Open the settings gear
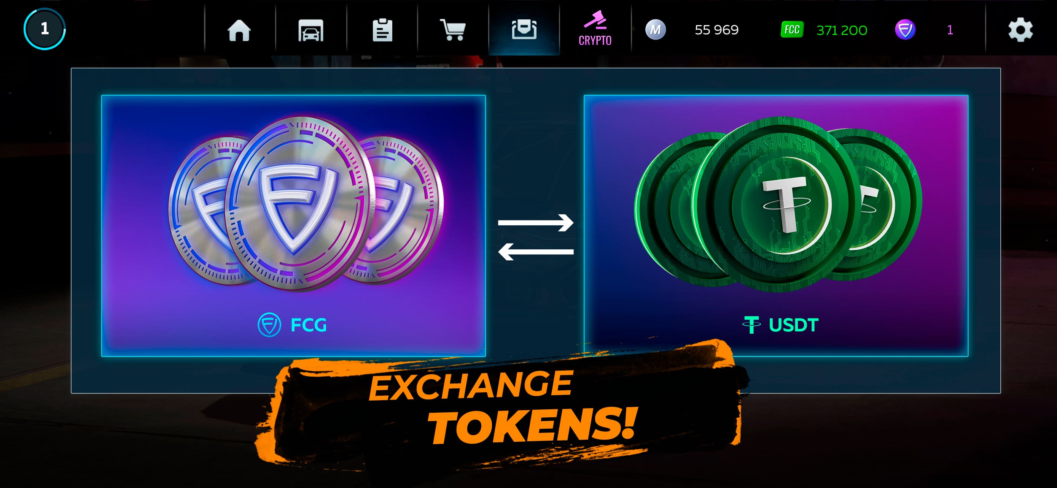This screenshot has width=1057, height=488. click(x=1020, y=30)
